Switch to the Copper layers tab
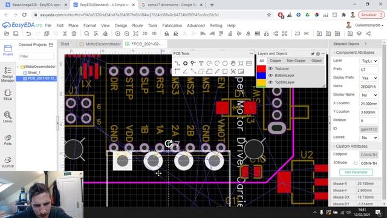The width and height of the screenshot is (387, 218). (275, 61)
